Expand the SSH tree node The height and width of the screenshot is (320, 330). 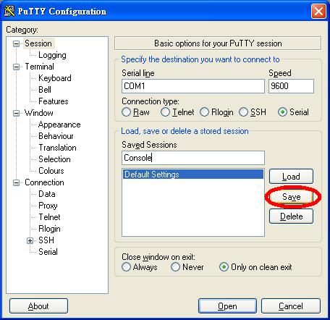(x=30, y=240)
